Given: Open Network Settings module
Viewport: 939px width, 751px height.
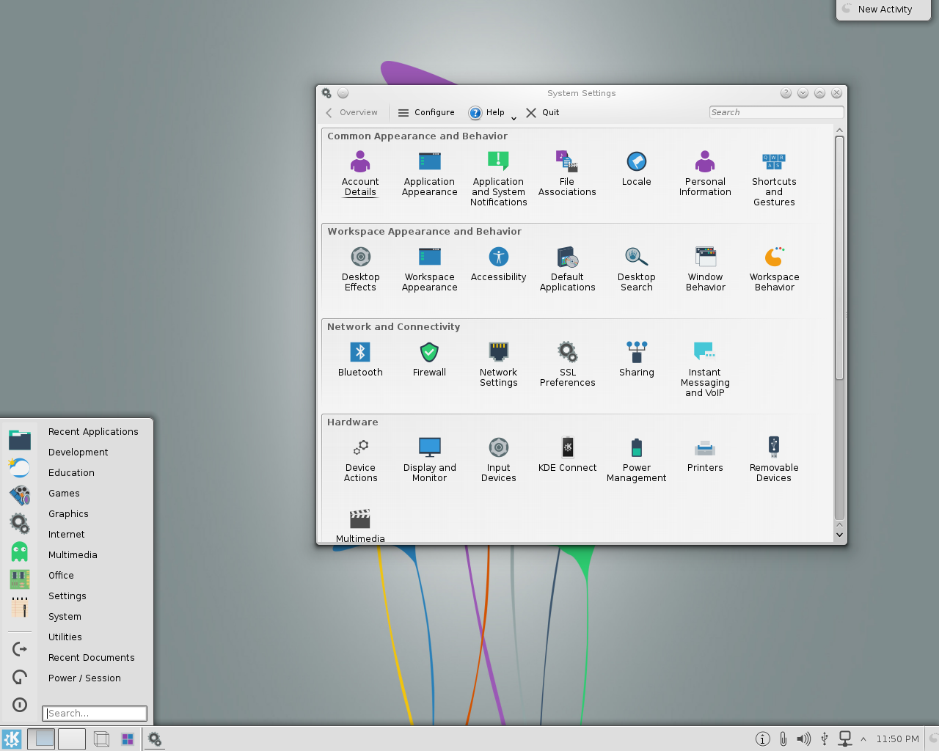Looking at the screenshot, I should [x=499, y=364].
